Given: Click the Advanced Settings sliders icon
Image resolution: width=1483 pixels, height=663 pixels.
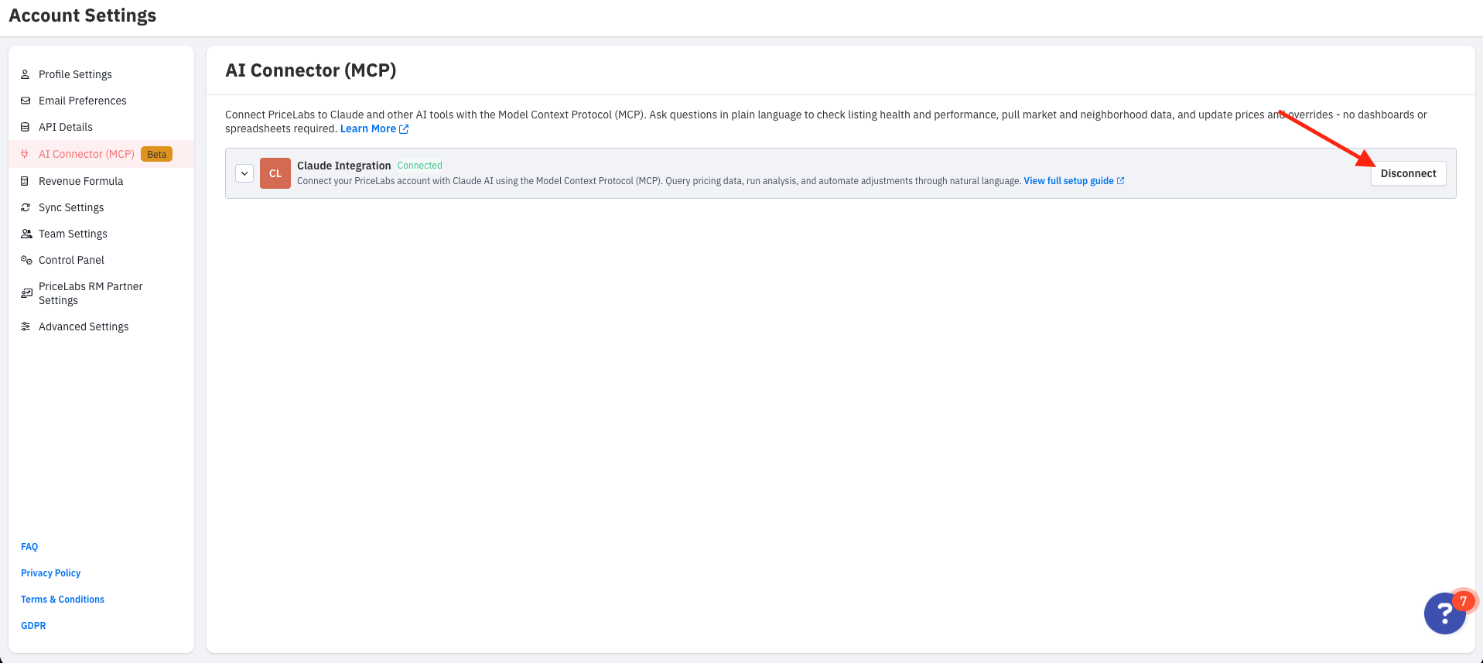Looking at the screenshot, I should pyautogui.click(x=26, y=326).
